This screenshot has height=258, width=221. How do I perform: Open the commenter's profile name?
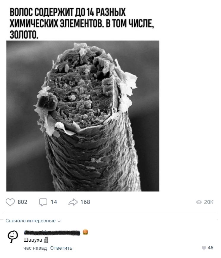[52, 232]
